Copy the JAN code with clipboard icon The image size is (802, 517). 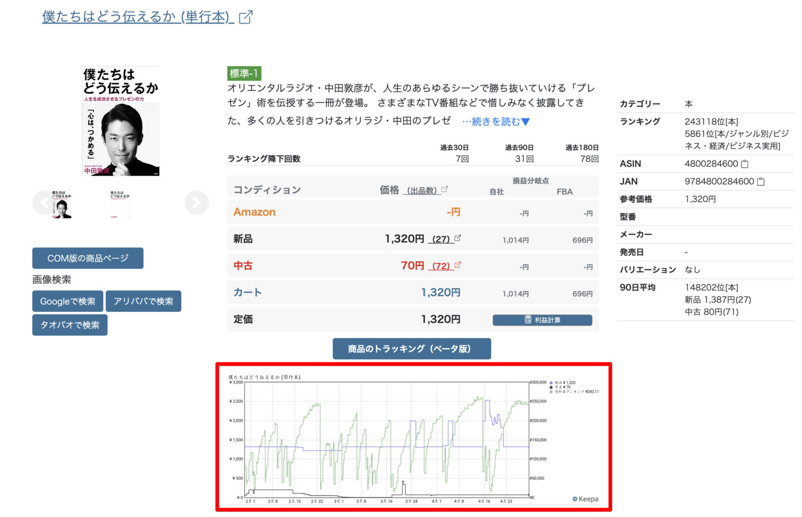(761, 181)
